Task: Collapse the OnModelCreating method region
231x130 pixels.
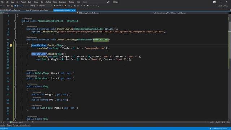Action: pos(15,40)
